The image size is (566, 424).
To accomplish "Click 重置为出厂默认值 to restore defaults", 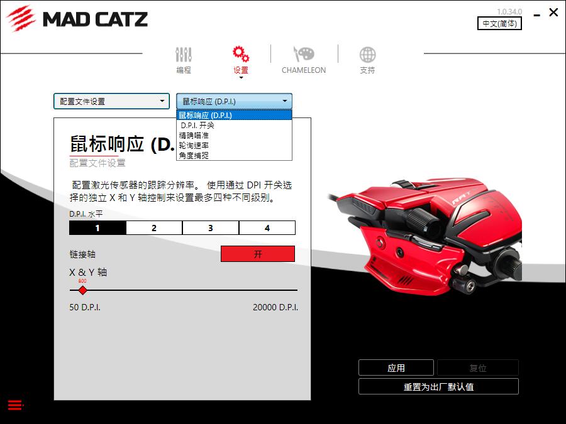I will tap(438, 387).
